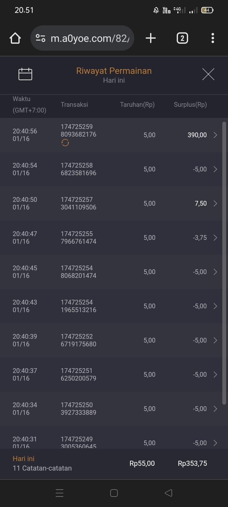Select the transaction row at 20:40:43
Image resolution: width=228 pixels, height=507 pixels.
pos(111,306)
